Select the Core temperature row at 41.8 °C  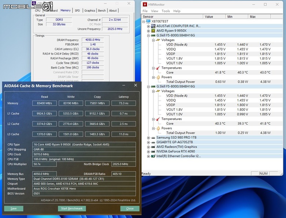[218, 72]
